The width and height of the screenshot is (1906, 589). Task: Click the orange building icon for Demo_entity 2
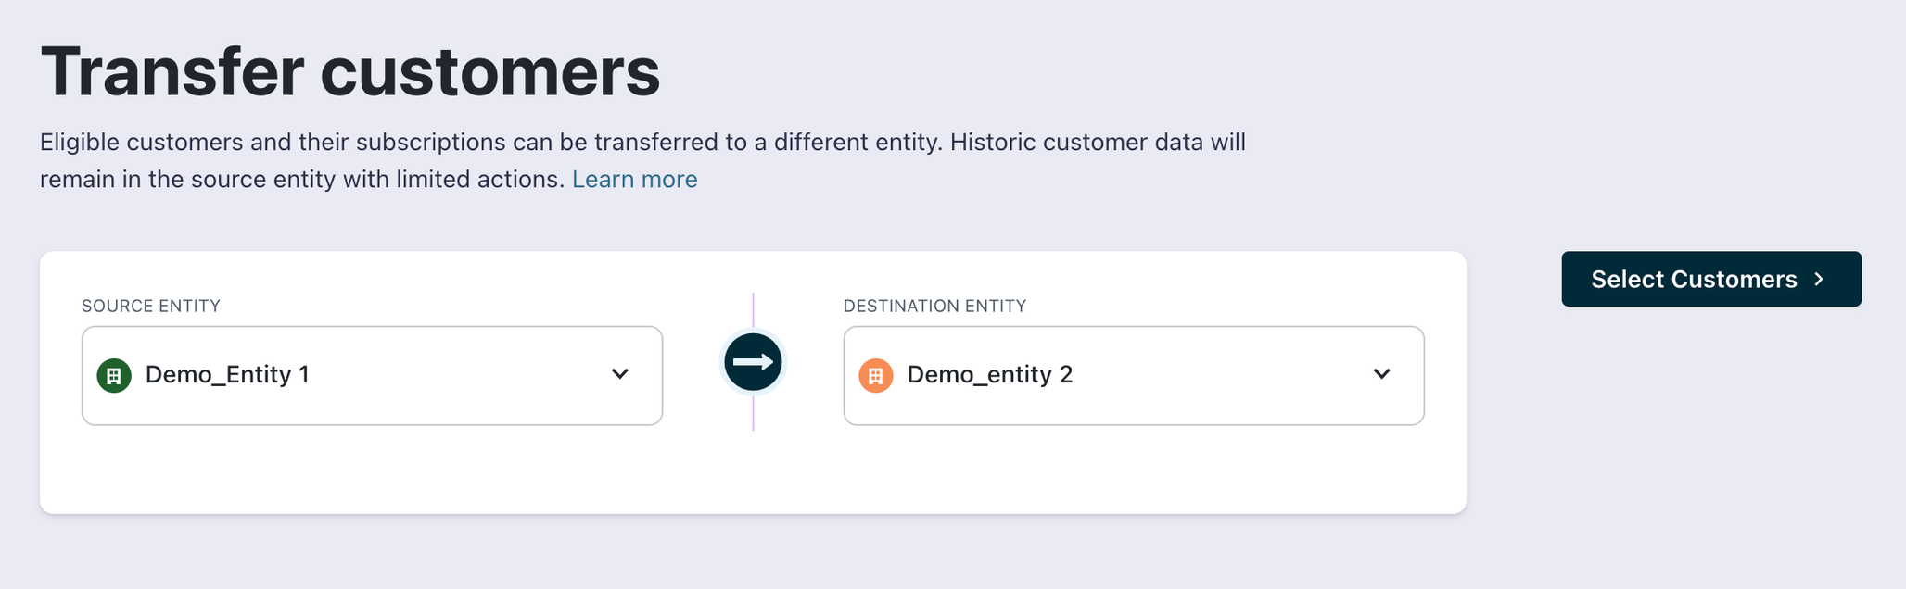[x=875, y=375]
